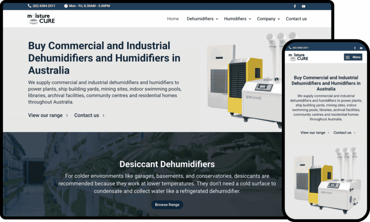
Task: Click the Desiccant Dehumidifiers heading
Action: 167,164
